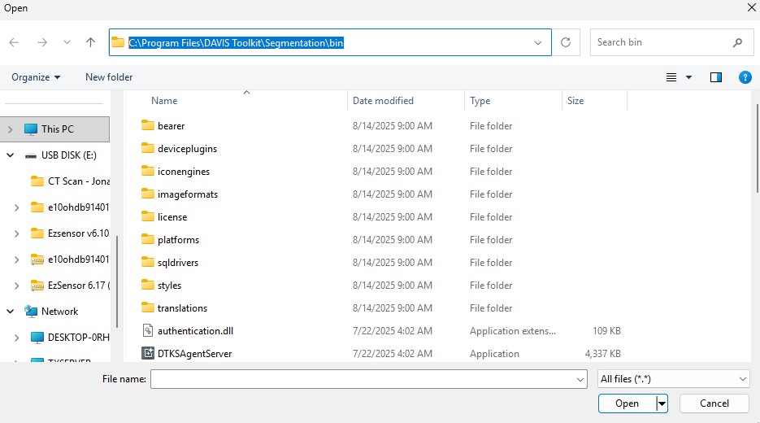Click the search magnifier icon
The height and width of the screenshot is (423, 760).
(x=737, y=42)
